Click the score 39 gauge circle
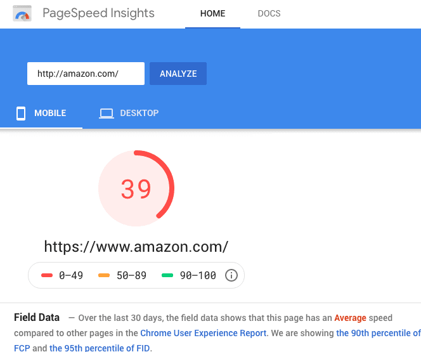 (x=136, y=188)
